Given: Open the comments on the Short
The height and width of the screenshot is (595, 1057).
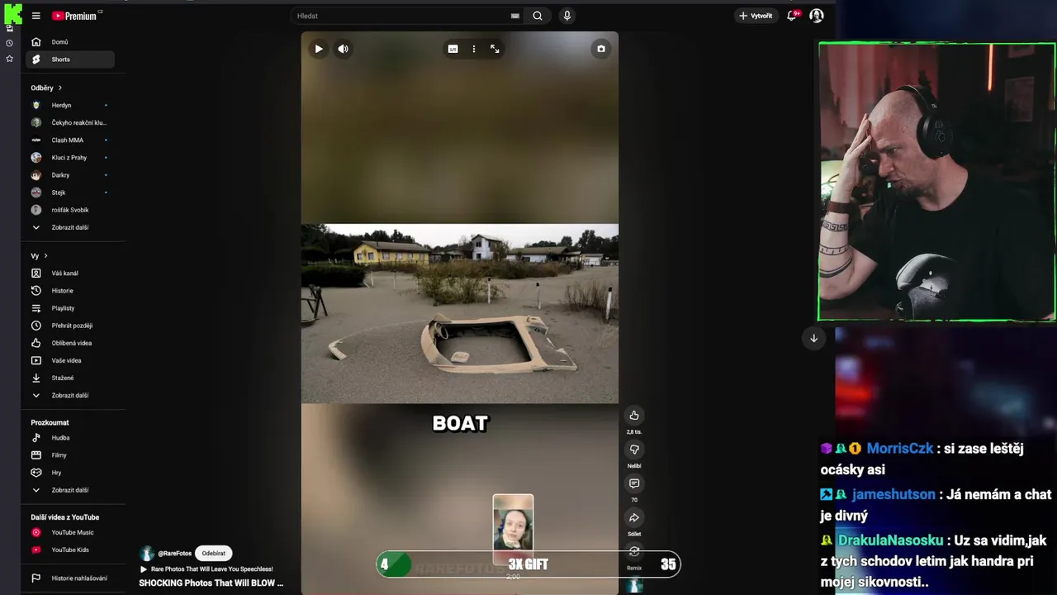Looking at the screenshot, I should [634, 483].
